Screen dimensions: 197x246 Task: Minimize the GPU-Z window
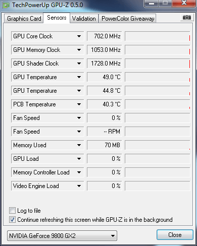152,4
